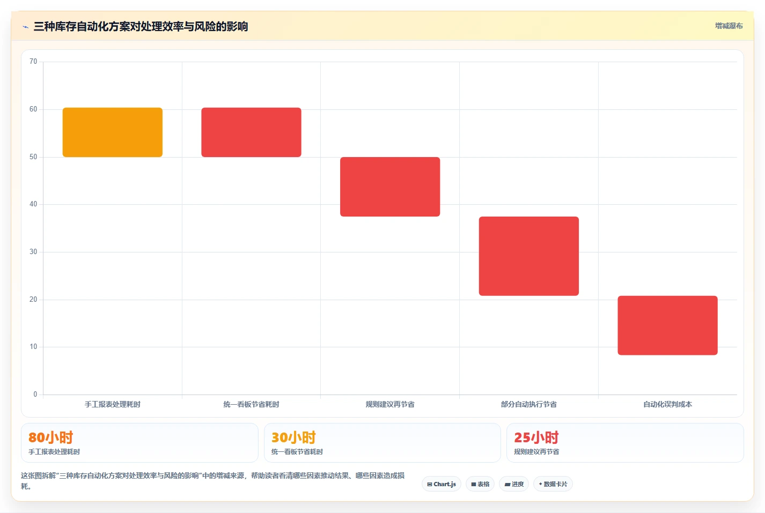Click the Chart.js tag

coord(442,484)
